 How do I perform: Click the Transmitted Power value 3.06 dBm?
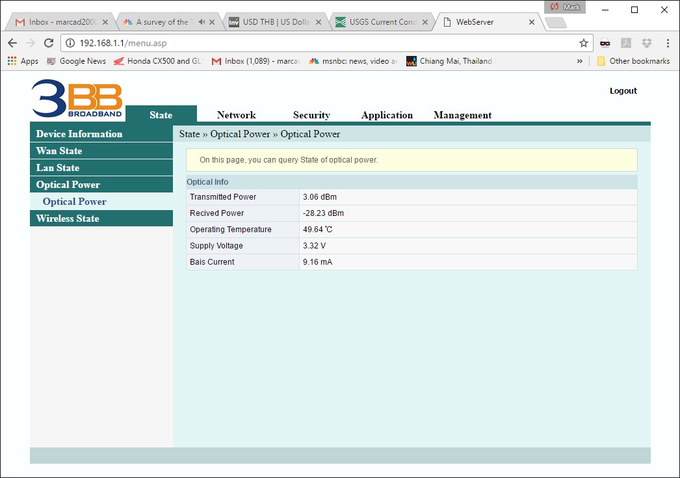[x=320, y=197]
